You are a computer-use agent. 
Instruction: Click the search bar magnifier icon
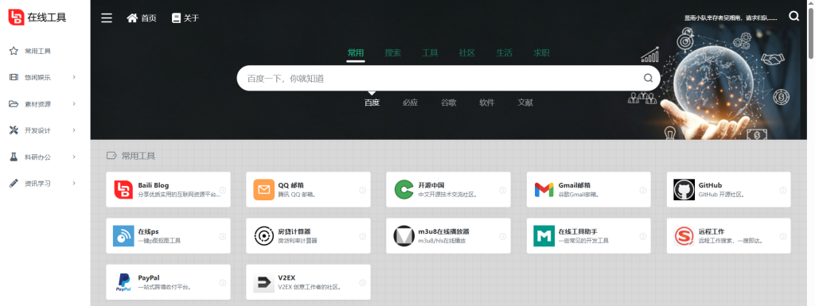click(648, 79)
